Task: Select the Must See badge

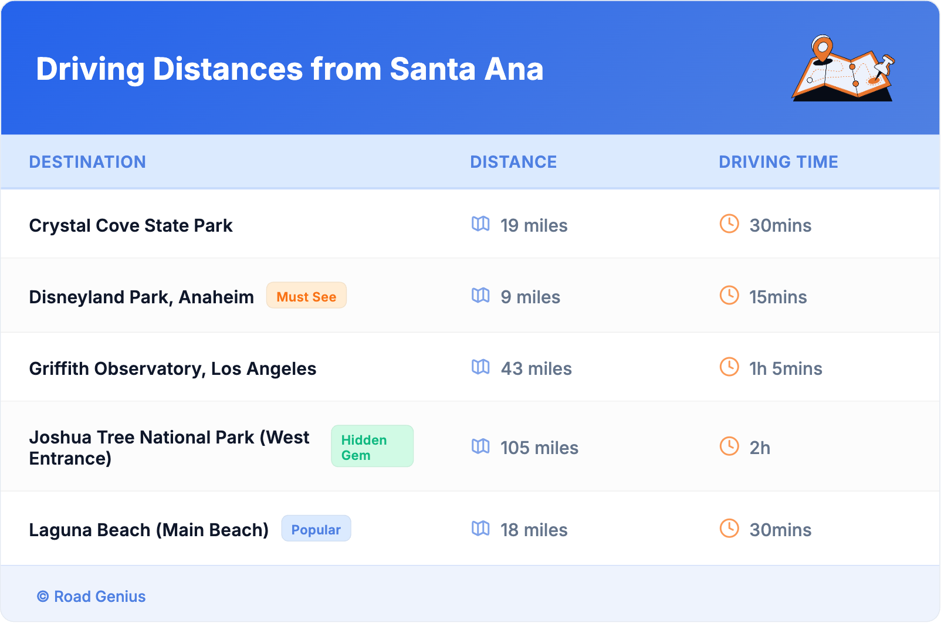Action: 306,296
